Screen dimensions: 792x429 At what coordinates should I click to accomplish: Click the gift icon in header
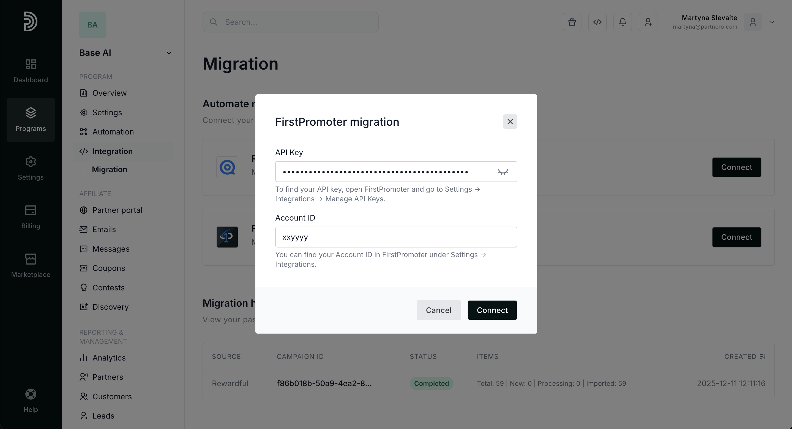(572, 22)
